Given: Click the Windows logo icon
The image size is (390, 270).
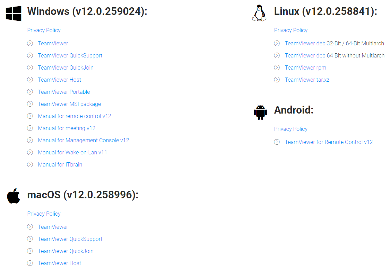Looking at the screenshot, I should [x=14, y=13].
